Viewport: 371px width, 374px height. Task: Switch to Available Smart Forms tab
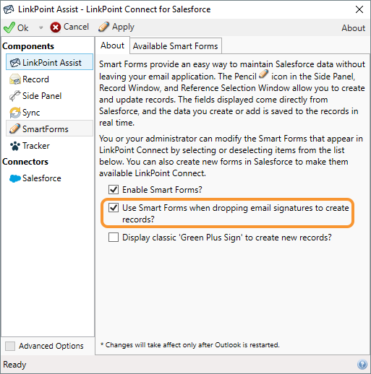(x=176, y=46)
